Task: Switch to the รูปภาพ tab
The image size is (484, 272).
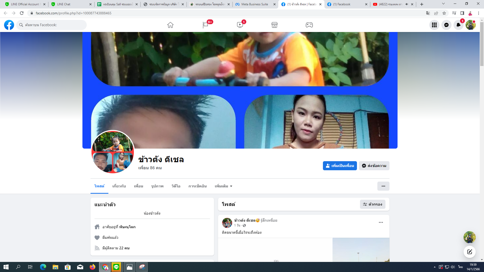Action: click(157, 186)
